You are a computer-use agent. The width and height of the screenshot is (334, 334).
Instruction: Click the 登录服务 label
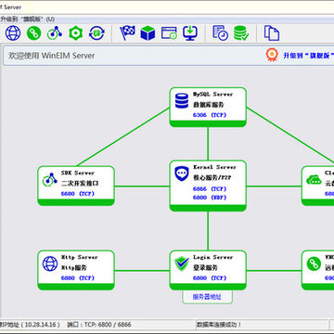205,267
